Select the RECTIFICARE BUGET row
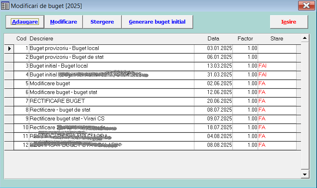Image resolution: width=317 pixels, height=188 pixels. tap(52, 101)
